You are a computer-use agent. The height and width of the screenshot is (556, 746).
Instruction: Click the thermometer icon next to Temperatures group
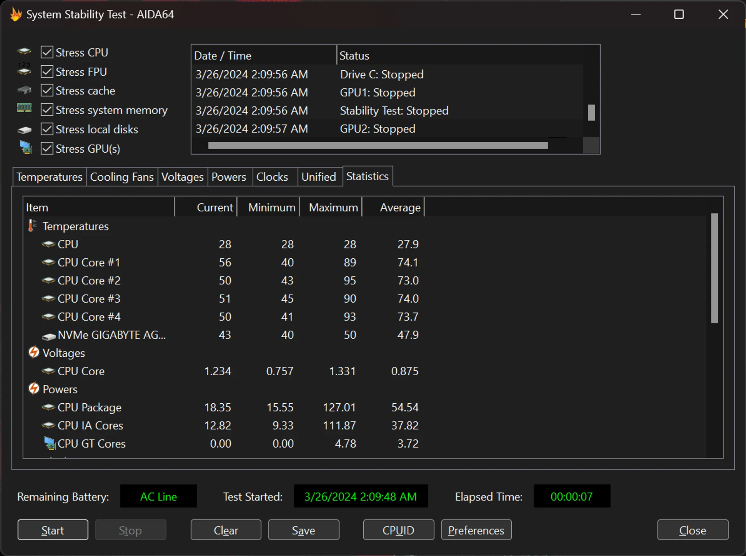[x=33, y=226]
